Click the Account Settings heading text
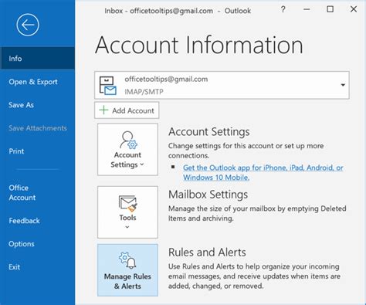This screenshot has height=305, width=366. (209, 132)
